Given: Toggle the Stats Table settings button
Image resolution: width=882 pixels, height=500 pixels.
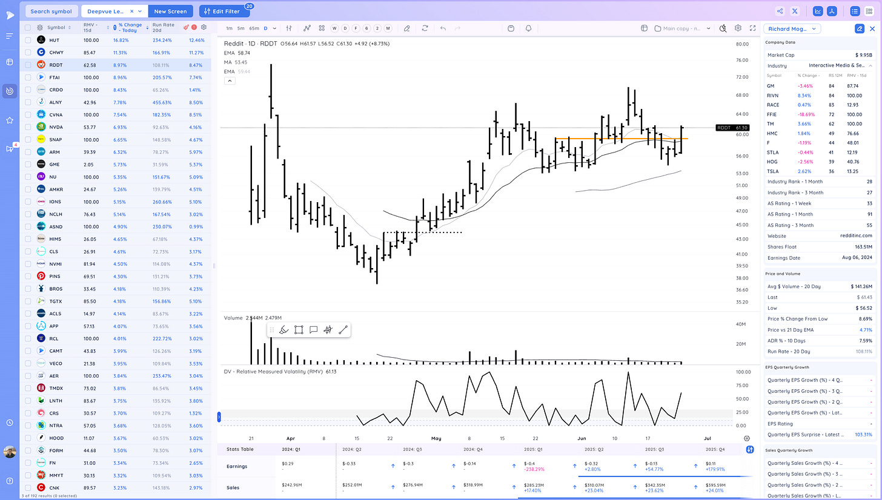Looking at the screenshot, I should 750,449.
